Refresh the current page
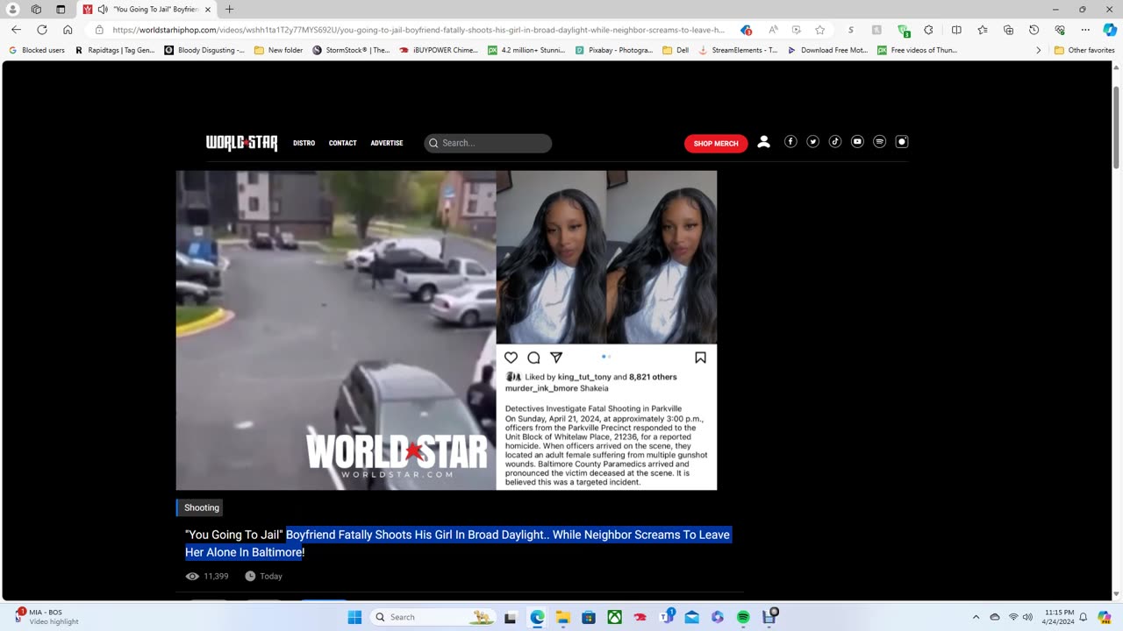1123x631 pixels. [41, 30]
